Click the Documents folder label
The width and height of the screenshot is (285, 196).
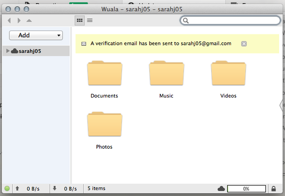tap(104, 96)
